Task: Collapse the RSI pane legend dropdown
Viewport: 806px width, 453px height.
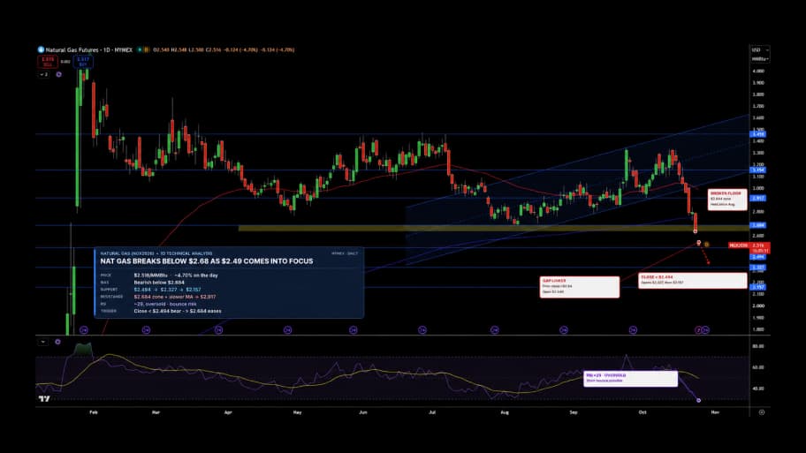Action: pos(43,342)
